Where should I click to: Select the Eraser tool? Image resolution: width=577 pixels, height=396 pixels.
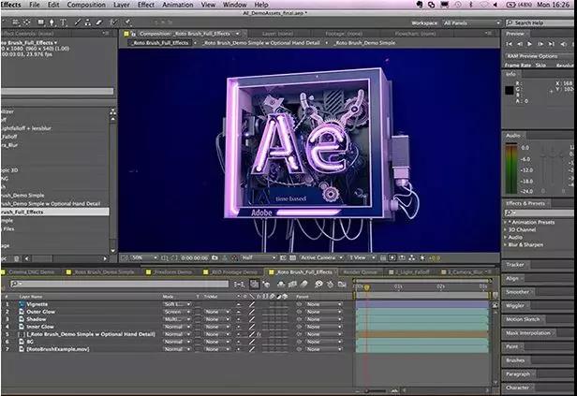98,22
